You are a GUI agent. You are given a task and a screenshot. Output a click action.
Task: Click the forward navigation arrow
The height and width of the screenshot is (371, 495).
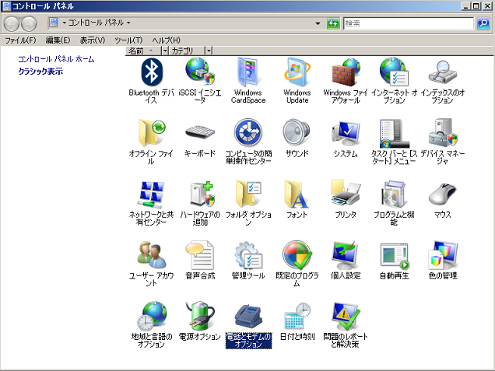click(29, 23)
